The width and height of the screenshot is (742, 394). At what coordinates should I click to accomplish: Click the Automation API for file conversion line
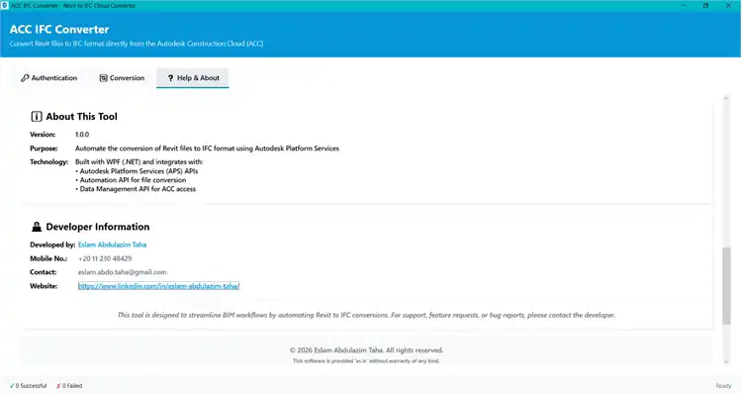pyautogui.click(x=131, y=180)
